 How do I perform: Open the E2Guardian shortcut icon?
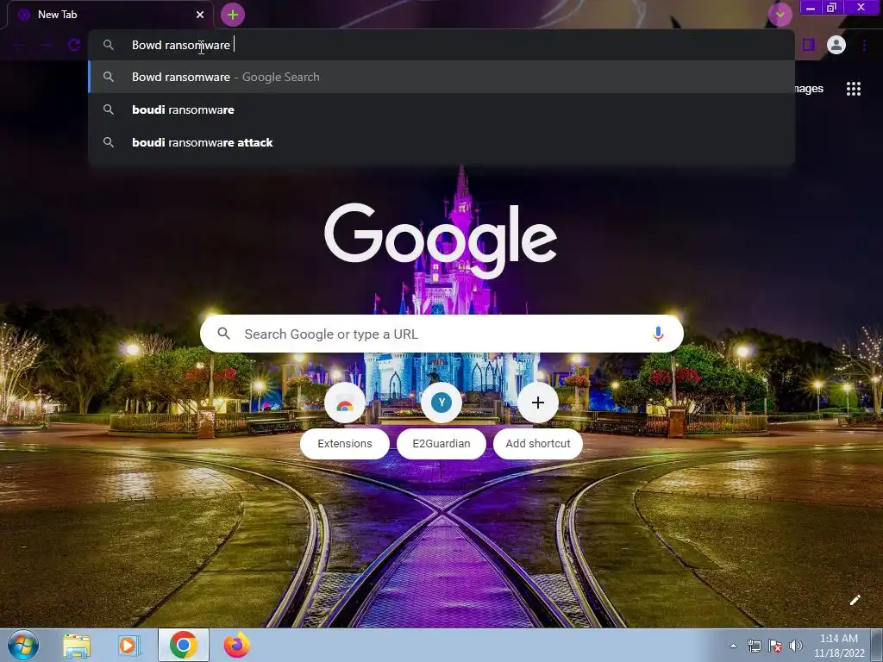point(441,403)
